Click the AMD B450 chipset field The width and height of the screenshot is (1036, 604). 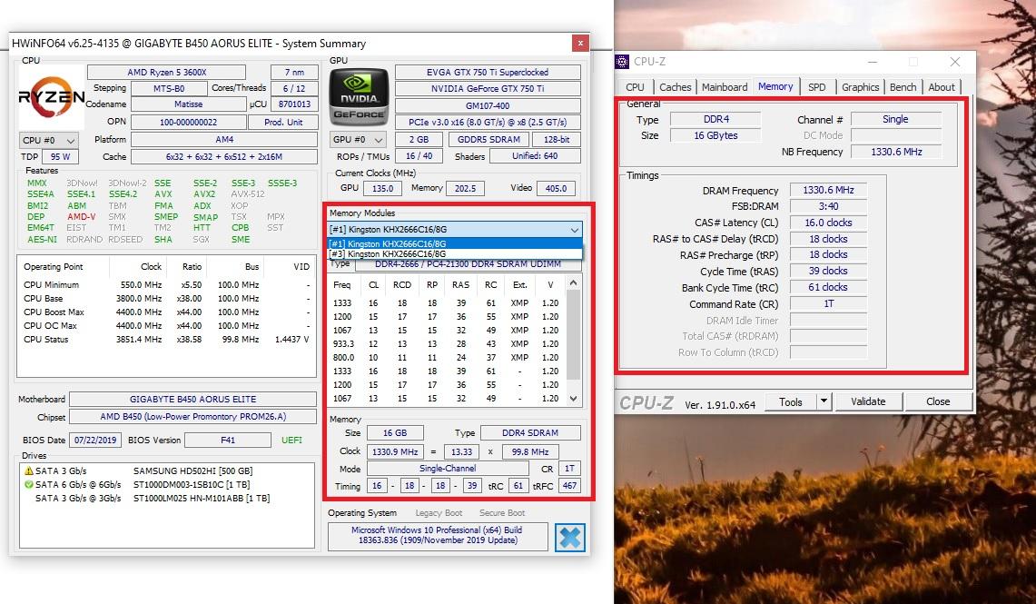point(192,416)
